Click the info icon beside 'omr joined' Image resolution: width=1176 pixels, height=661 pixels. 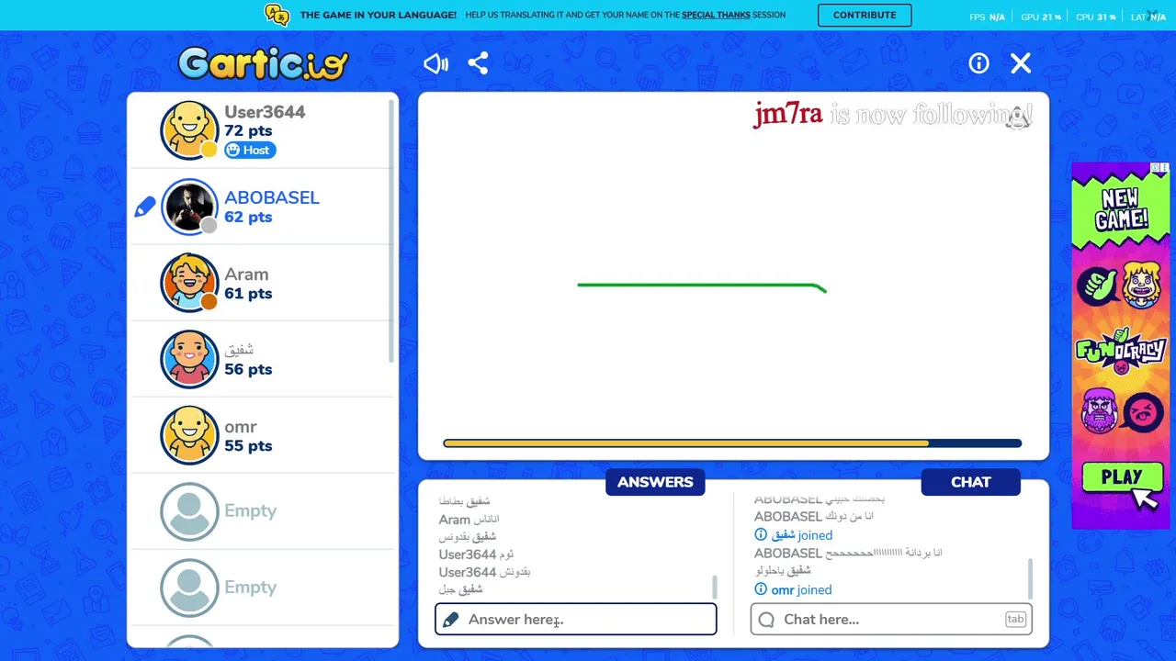click(761, 589)
